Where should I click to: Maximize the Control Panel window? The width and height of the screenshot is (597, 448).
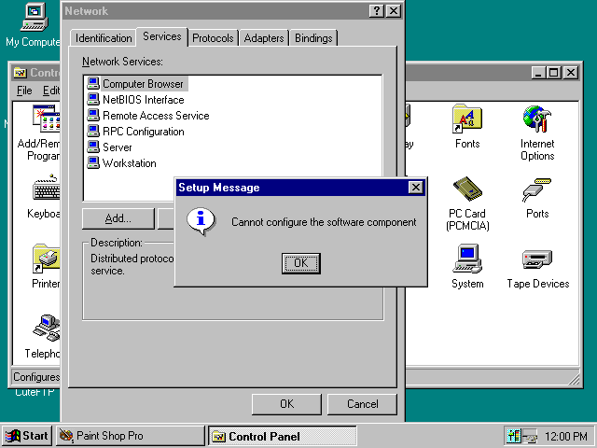point(553,73)
